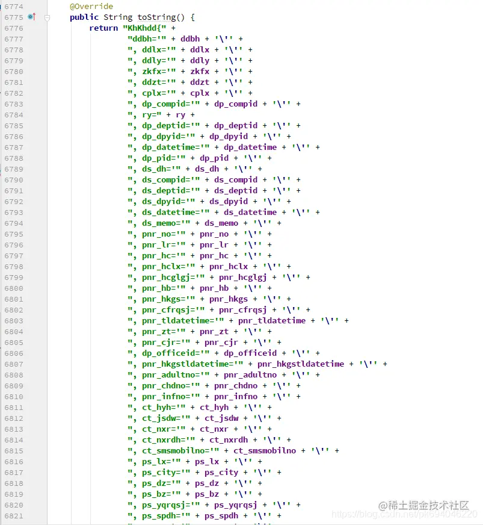Click line number 6784 in gutter
Viewport: 483px width, 525px height.
coord(14,115)
